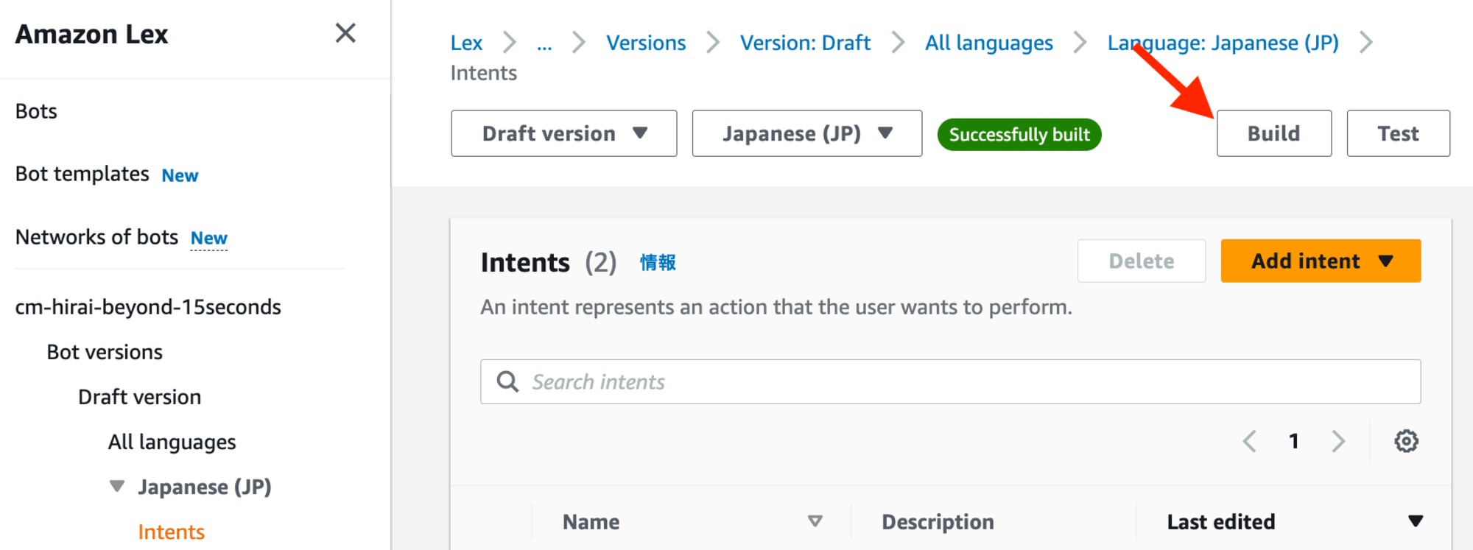Click the Test button

point(1399,133)
